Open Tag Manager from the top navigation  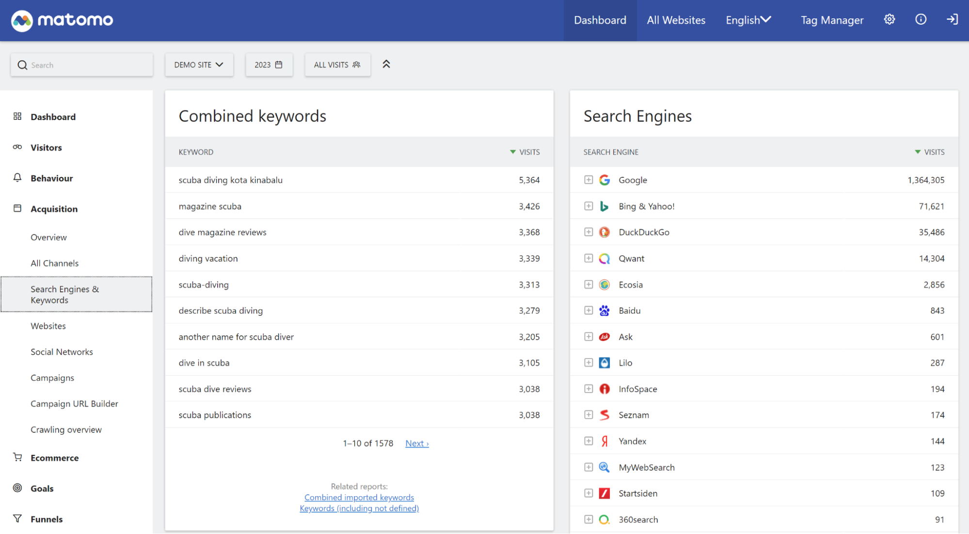point(832,20)
